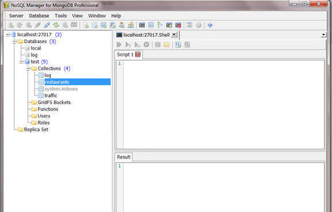Click the create role two-person icon

[x=131, y=25]
